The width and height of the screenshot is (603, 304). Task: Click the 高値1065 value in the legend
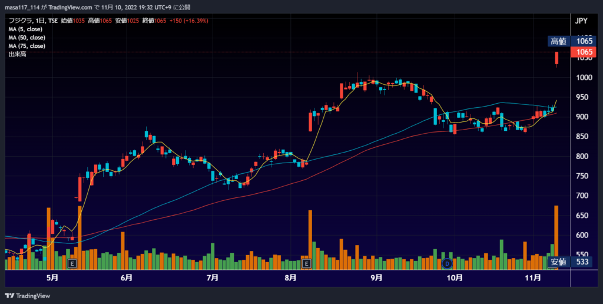(100, 21)
